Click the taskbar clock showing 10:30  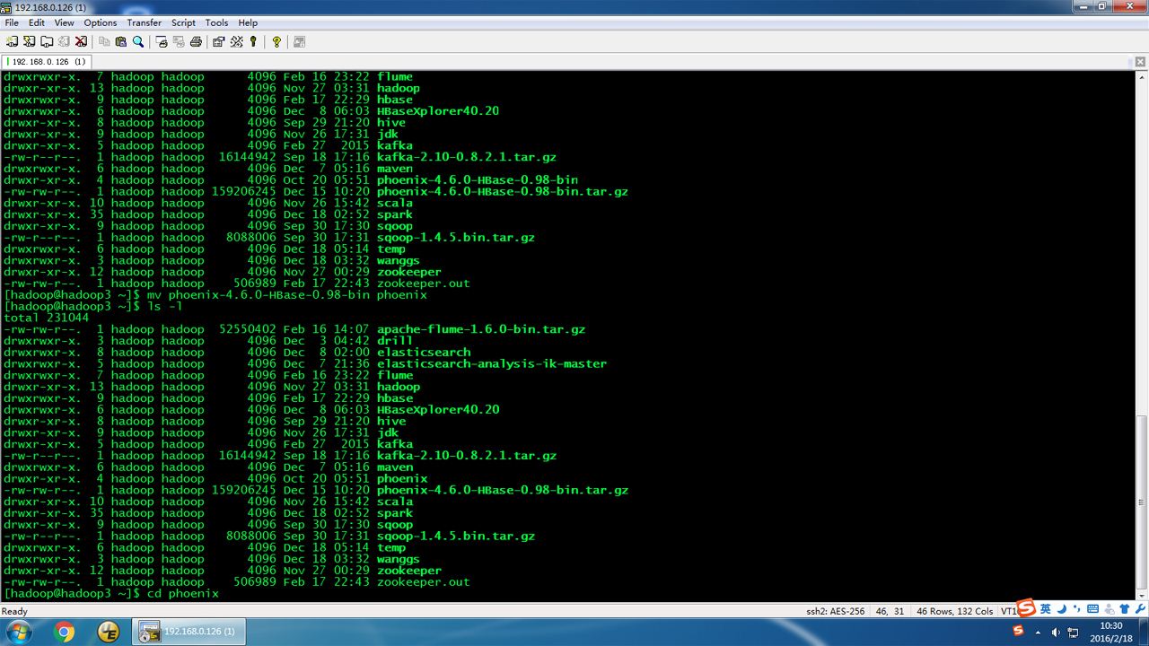tap(1111, 632)
